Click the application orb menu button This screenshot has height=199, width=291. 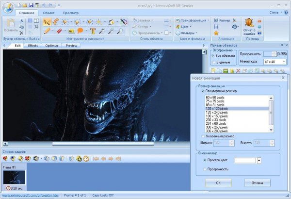8,8
